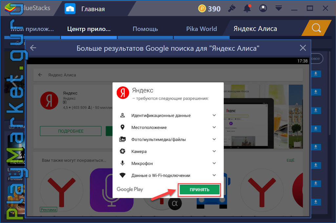
Task: Accept permissions with ПРИНЯТЬ button
Action: click(x=199, y=190)
